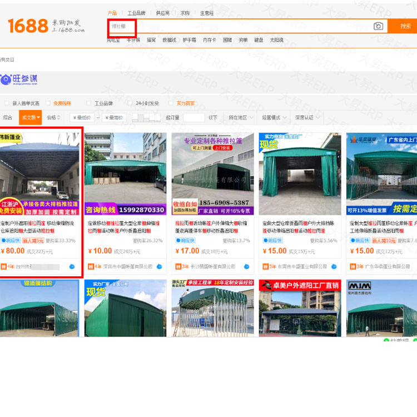The height and width of the screenshot is (417, 417).
Task: Click the ¥80.00 price text
Action: pos(13,251)
